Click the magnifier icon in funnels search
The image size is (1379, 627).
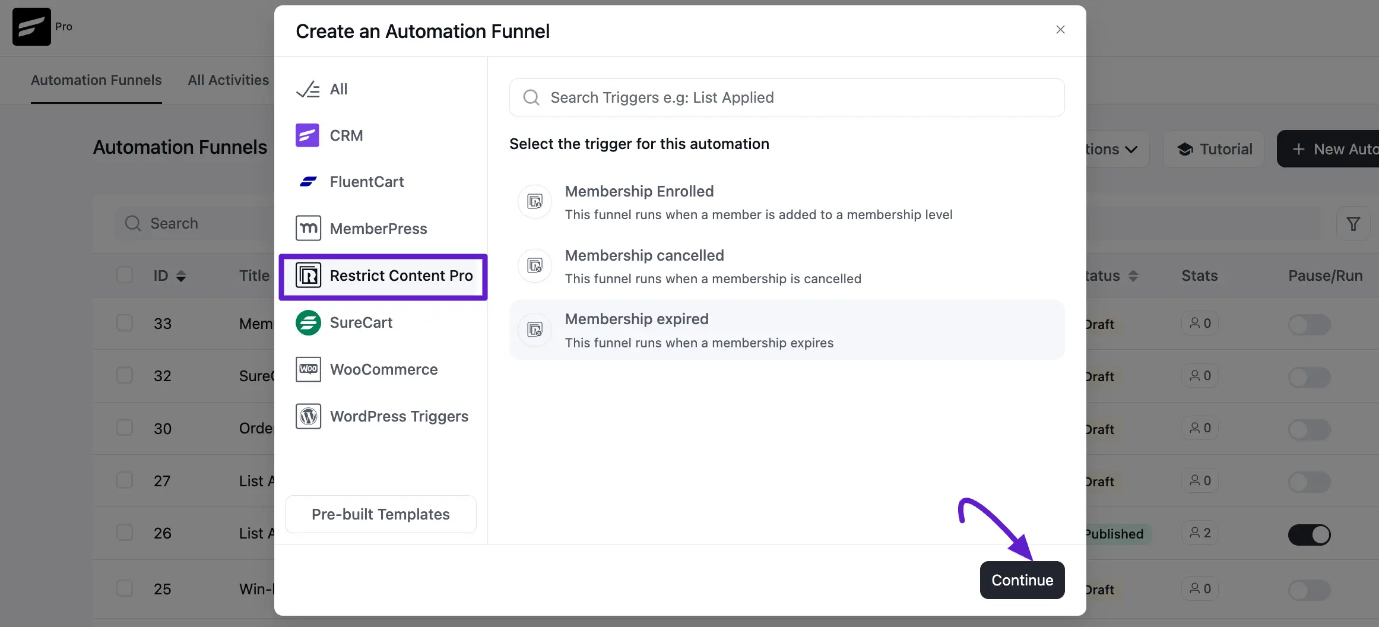pyautogui.click(x=133, y=223)
